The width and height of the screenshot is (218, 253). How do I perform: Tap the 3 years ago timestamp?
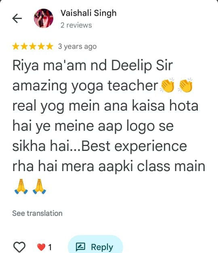(x=78, y=46)
